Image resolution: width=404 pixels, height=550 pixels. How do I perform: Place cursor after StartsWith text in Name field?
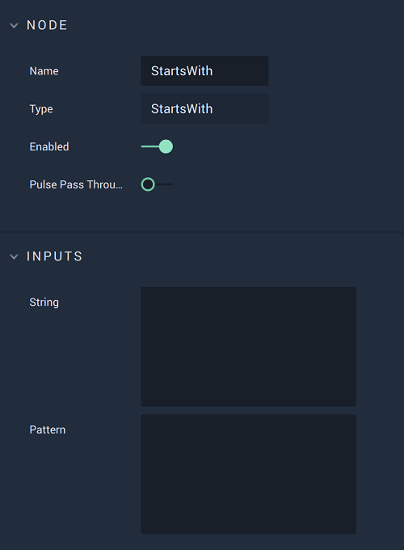click(x=214, y=71)
